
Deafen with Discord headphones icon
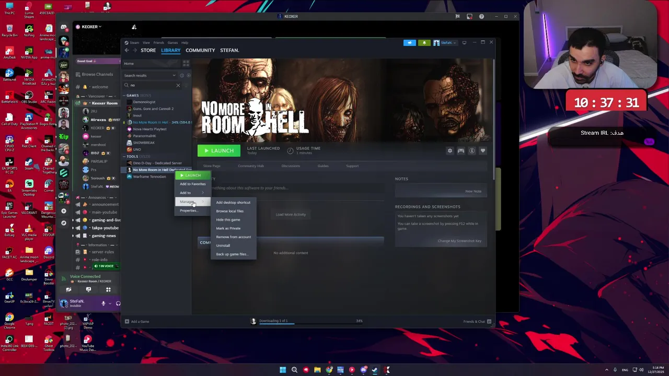pyautogui.click(x=118, y=303)
